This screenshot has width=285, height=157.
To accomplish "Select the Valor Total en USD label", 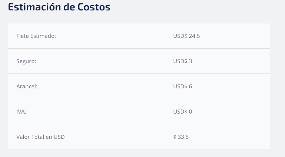I will coord(40,137).
